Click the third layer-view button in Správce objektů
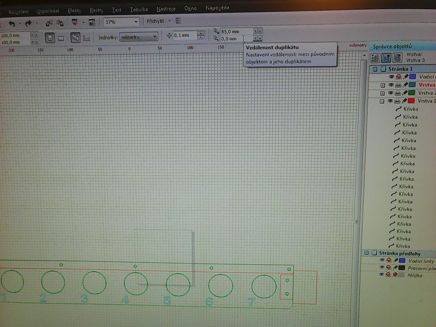 pos(398,58)
